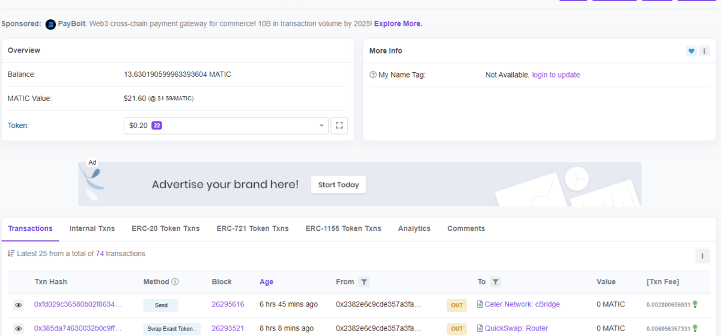The height and width of the screenshot is (336, 721).
Task: Click the '8 hrs 8 mins ago' age cell
Action: tap(285, 328)
